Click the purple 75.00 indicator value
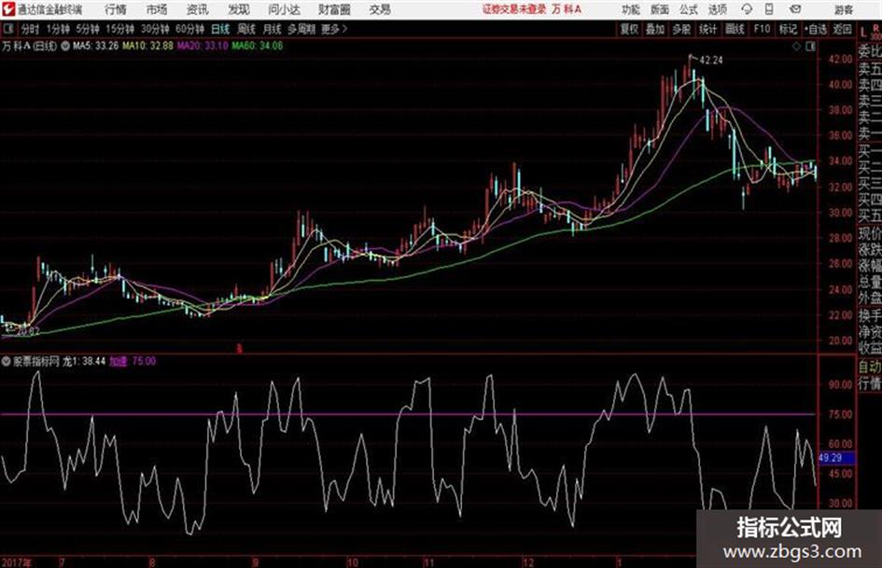 coord(144,361)
